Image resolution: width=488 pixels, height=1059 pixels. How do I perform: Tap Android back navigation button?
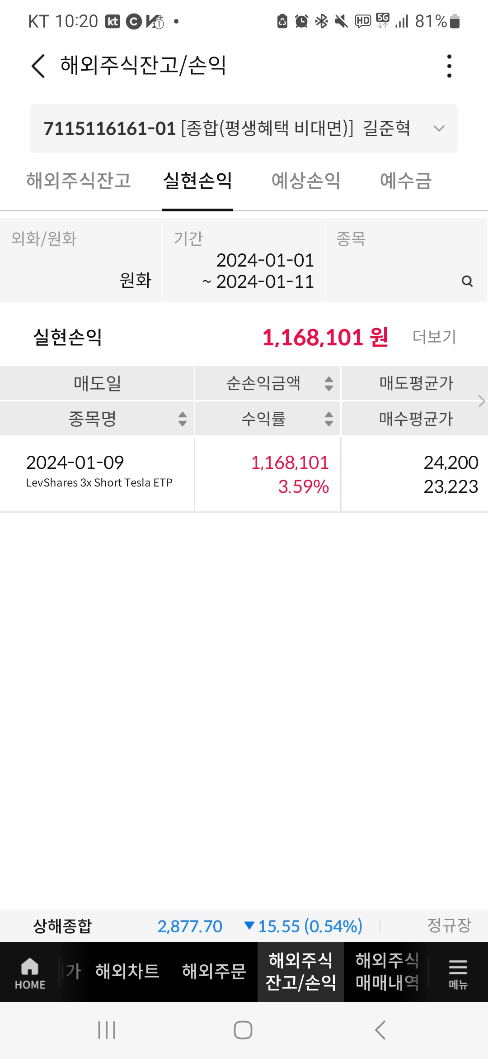click(x=380, y=1030)
